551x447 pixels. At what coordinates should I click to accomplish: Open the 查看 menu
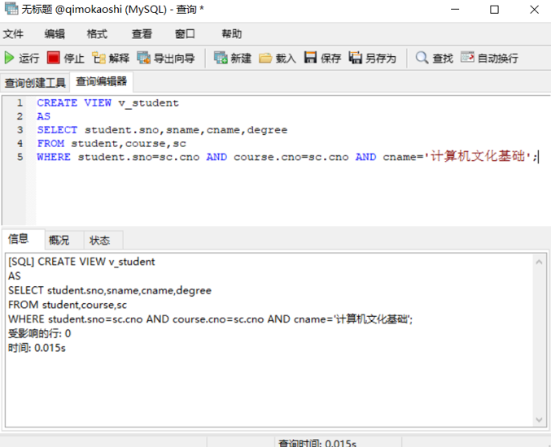point(142,34)
